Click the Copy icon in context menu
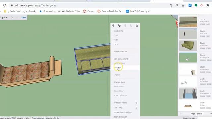Viewport: 212px width, 119px height. point(119,26)
